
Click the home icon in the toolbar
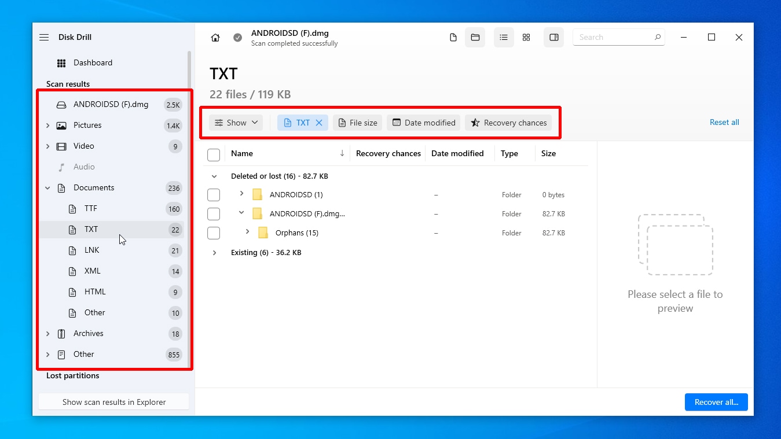[x=215, y=38]
